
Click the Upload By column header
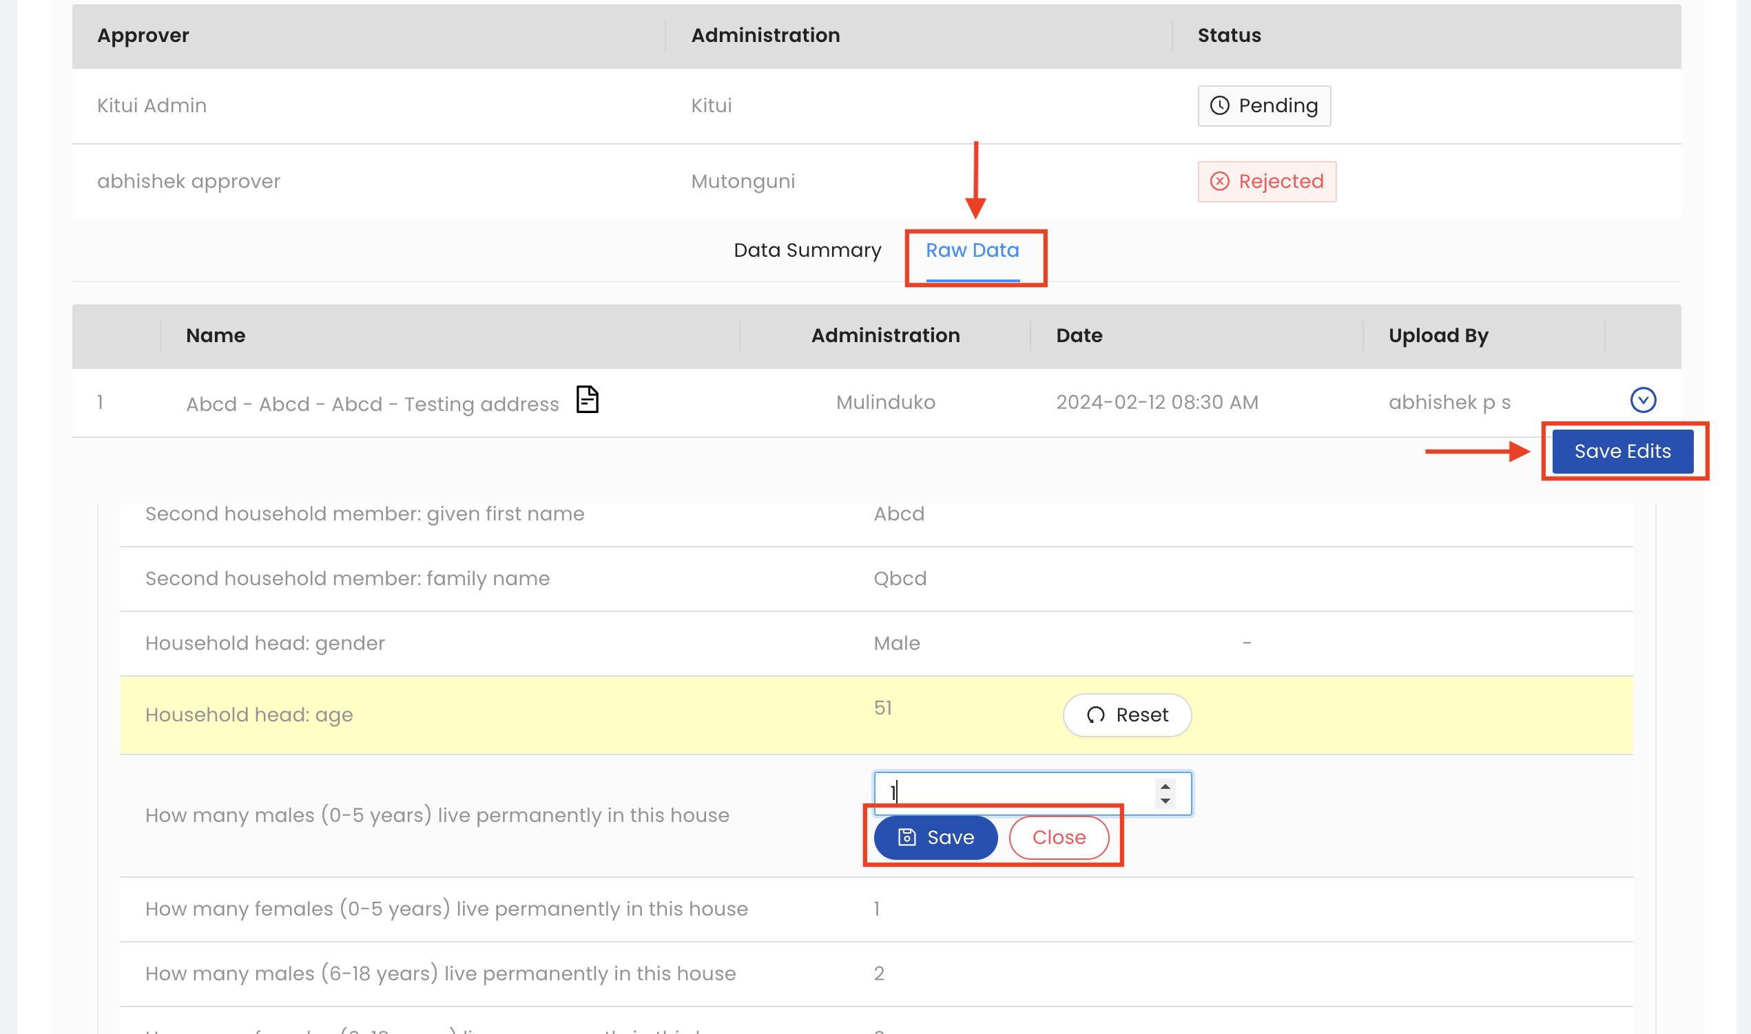click(x=1438, y=336)
